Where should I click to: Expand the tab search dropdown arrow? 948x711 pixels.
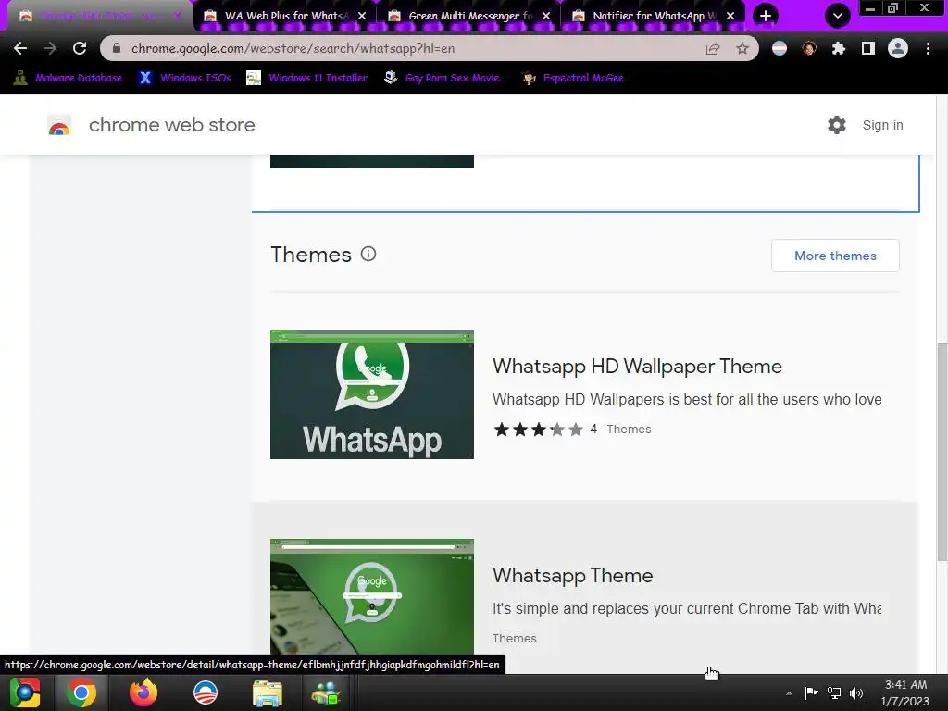837,16
